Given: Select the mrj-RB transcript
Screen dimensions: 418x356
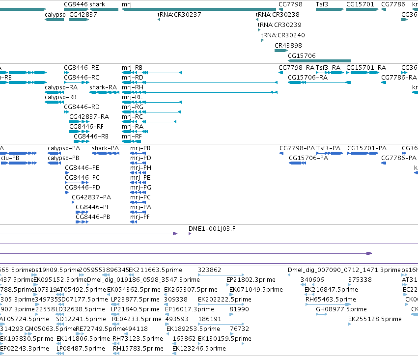Looking at the screenshot, I should click(x=152, y=73).
